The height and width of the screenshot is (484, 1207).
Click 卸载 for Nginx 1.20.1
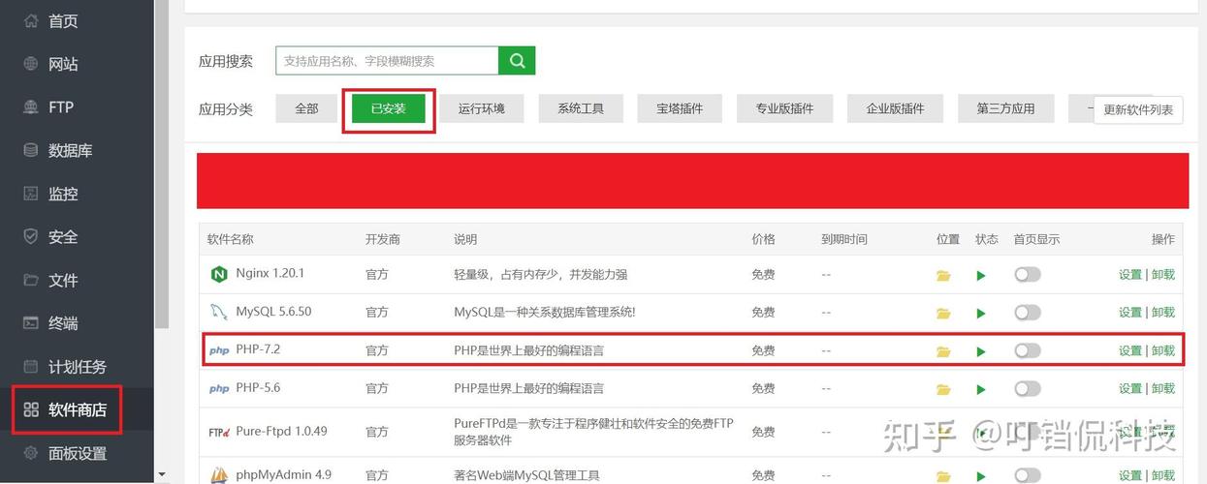point(1163,275)
